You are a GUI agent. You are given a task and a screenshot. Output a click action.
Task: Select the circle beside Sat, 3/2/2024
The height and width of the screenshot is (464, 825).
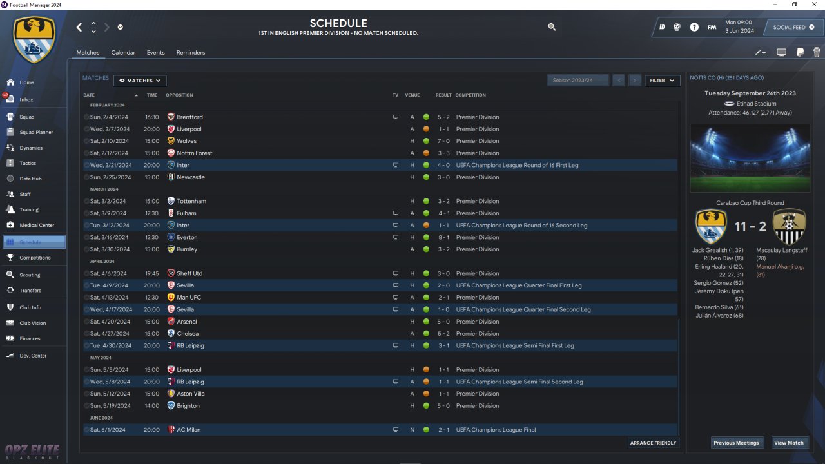86,201
